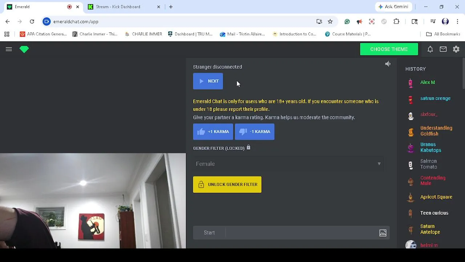The image size is (465, 262).
Task: Open All Bookmarks folder
Action: pyautogui.click(x=443, y=34)
